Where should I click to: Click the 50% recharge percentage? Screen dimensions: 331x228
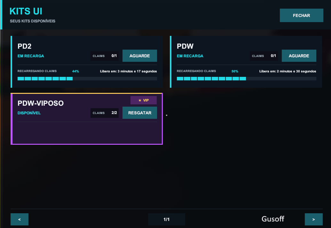(x=235, y=71)
